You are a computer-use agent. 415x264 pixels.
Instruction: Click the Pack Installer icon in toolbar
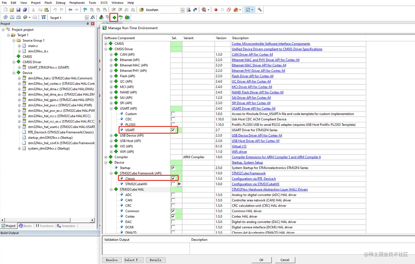tap(127, 18)
